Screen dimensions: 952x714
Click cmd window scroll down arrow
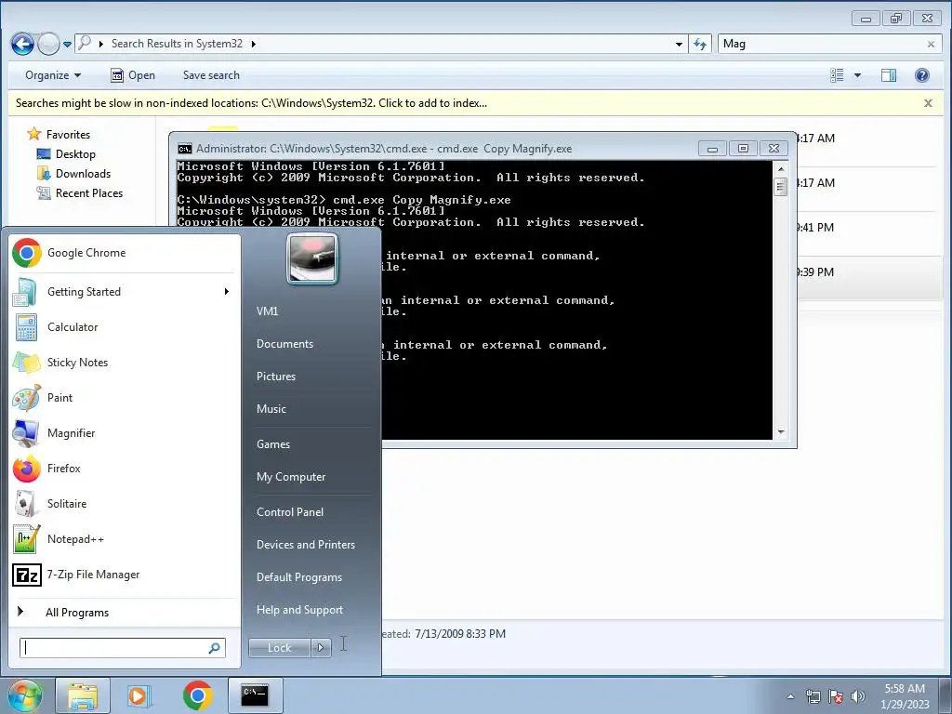tap(781, 432)
